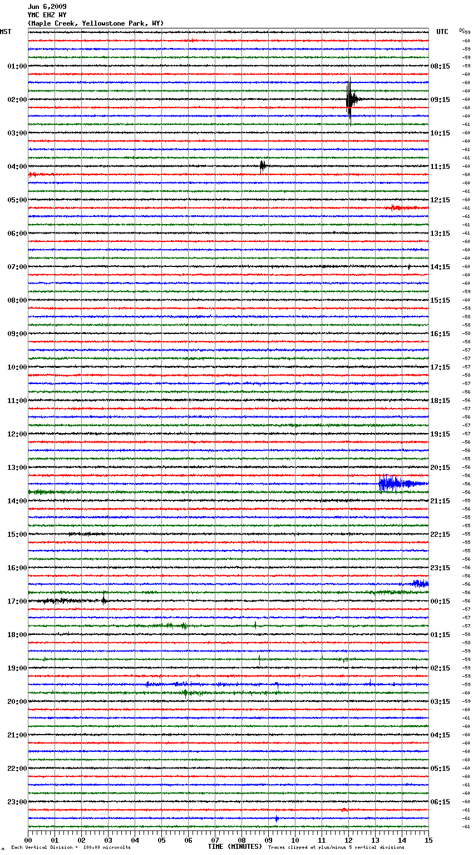
Task: Click the 09:15 UTC time label
Action: click(440, 100)
